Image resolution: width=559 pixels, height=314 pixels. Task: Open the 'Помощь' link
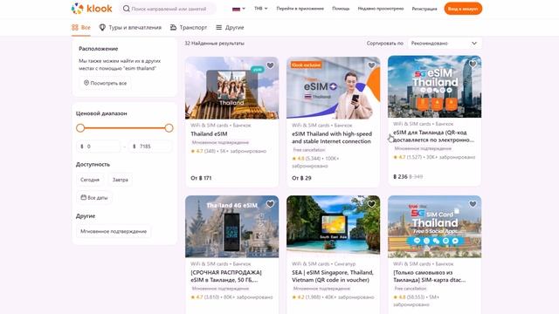(341, 9)
